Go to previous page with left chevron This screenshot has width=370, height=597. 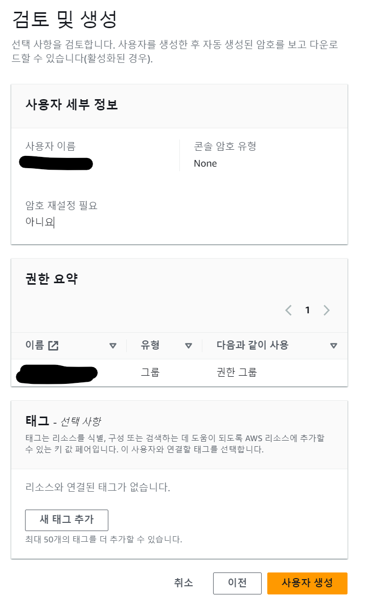(x=289, y=310)
